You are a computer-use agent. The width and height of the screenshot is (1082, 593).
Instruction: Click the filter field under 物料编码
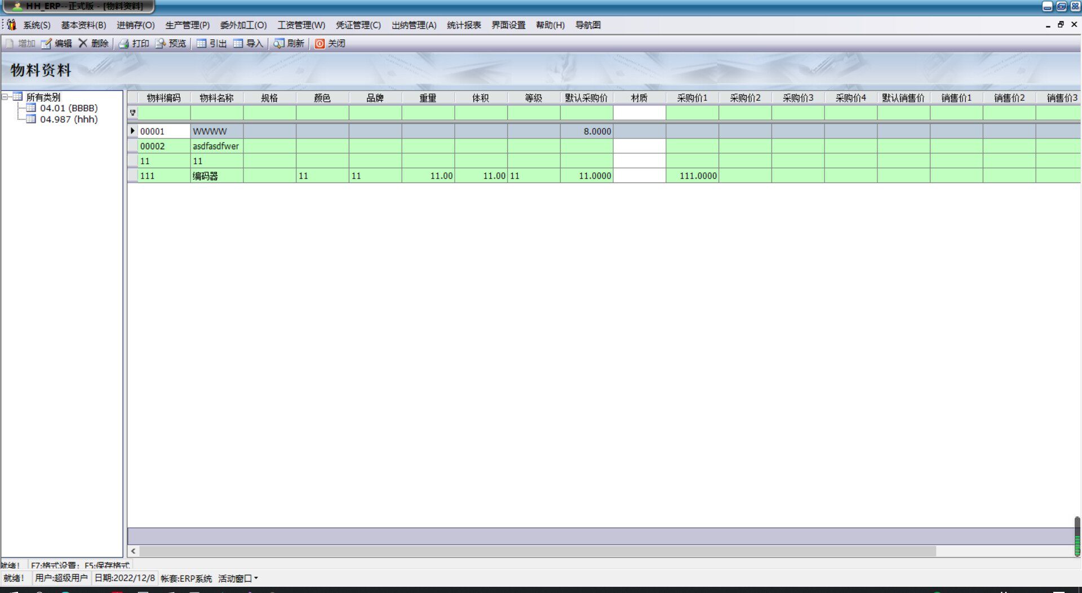point(164,113)
